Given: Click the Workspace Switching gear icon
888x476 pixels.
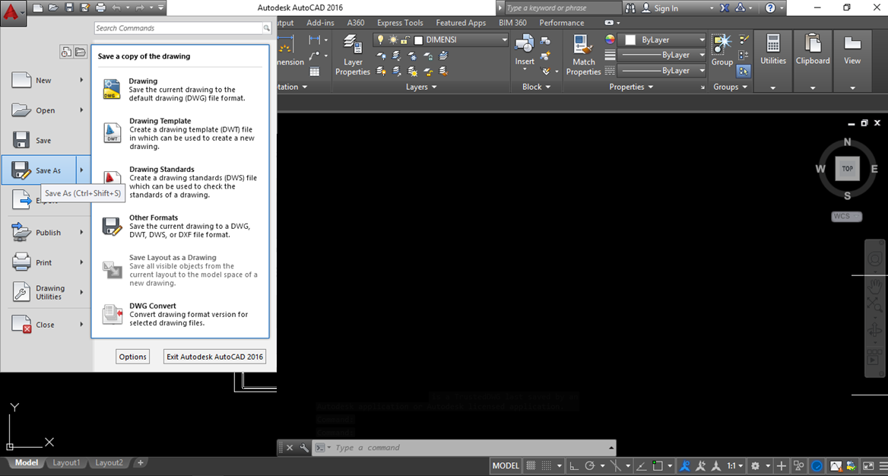Looking at the screenshot, I should tap(755, 466).
